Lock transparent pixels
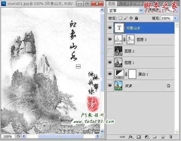The height and width of the screenshot is (141, 181). click(x=120, y=18)
